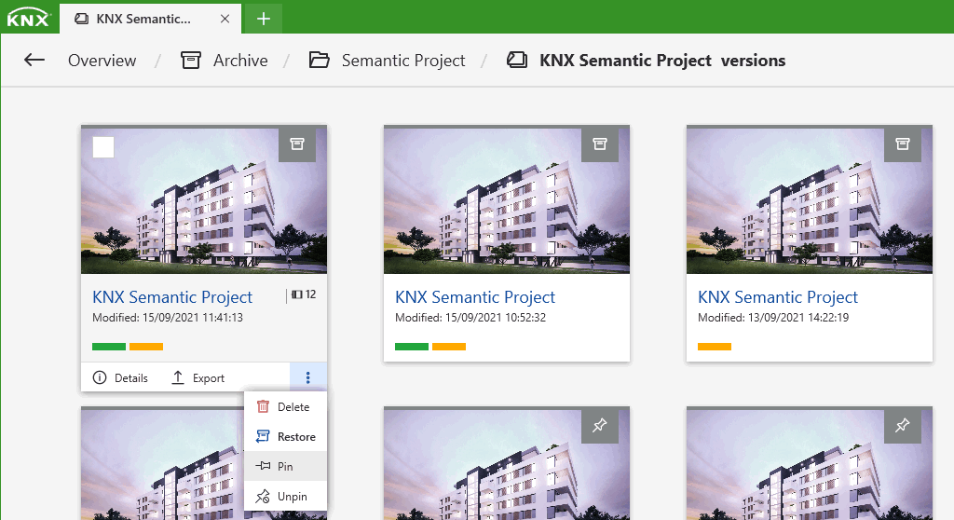Viewport: 954px width, 520px height.
Task: Select the KNX Semantic tab
Action: tap(150, 19)
